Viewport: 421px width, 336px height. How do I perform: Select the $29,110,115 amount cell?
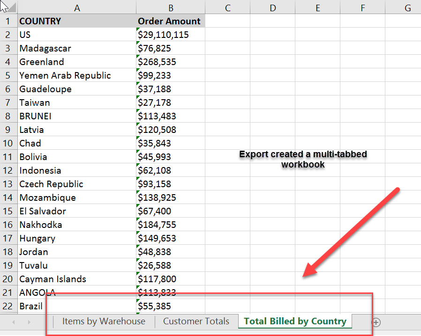click(x=171, y=35)
